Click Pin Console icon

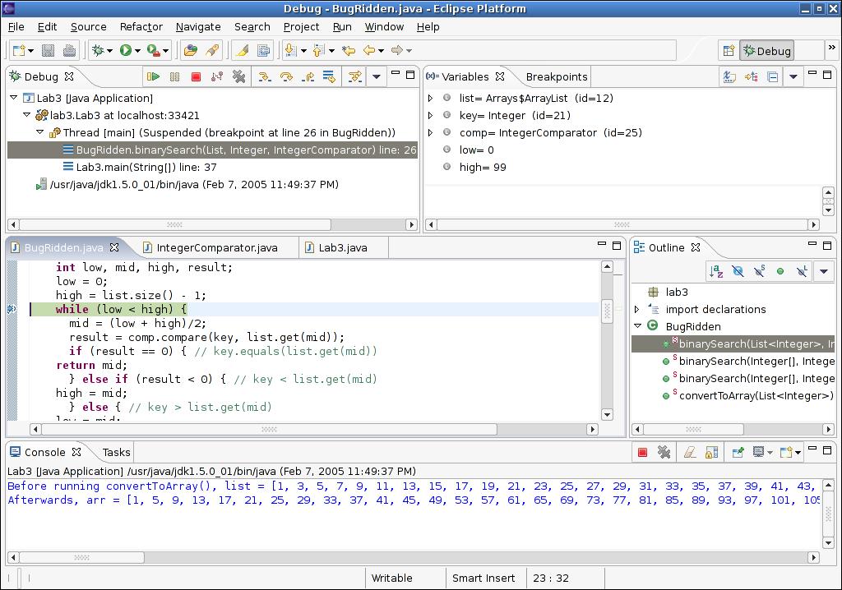pos(738,453)
